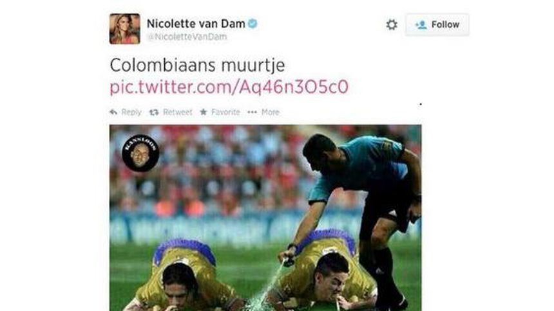This screenshot has width=554, height=311.
Task: Open the gear settings icon
Action: click(392, 24)
